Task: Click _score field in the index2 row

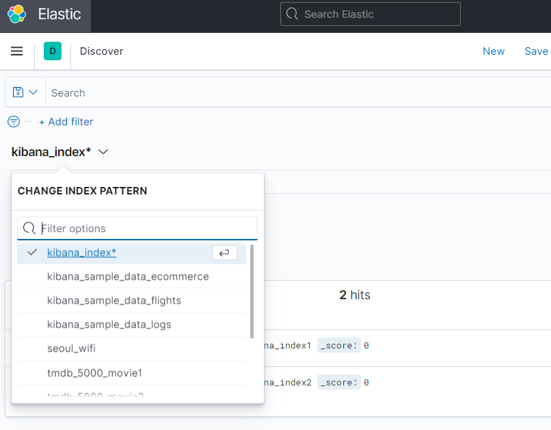Action: point(339,383)
